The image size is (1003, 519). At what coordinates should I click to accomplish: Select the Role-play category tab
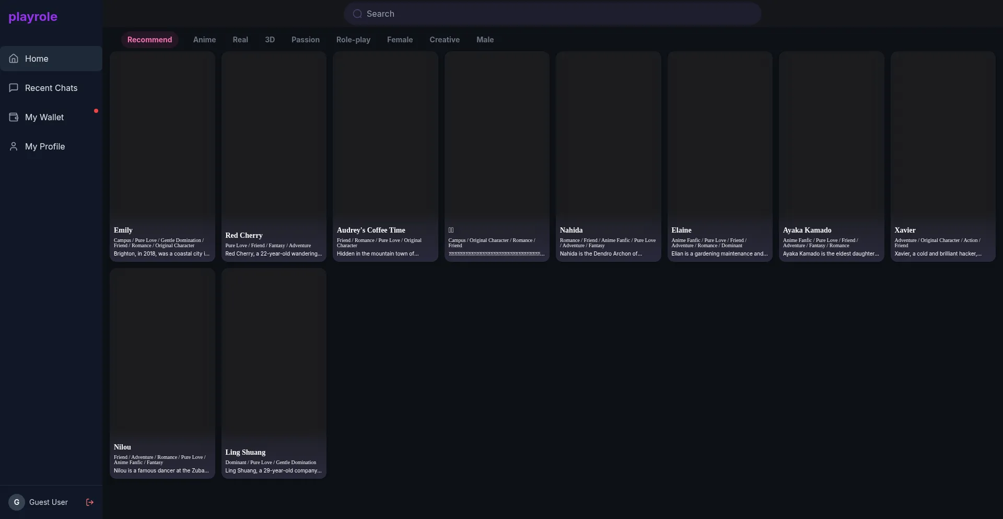pos(353,40)
